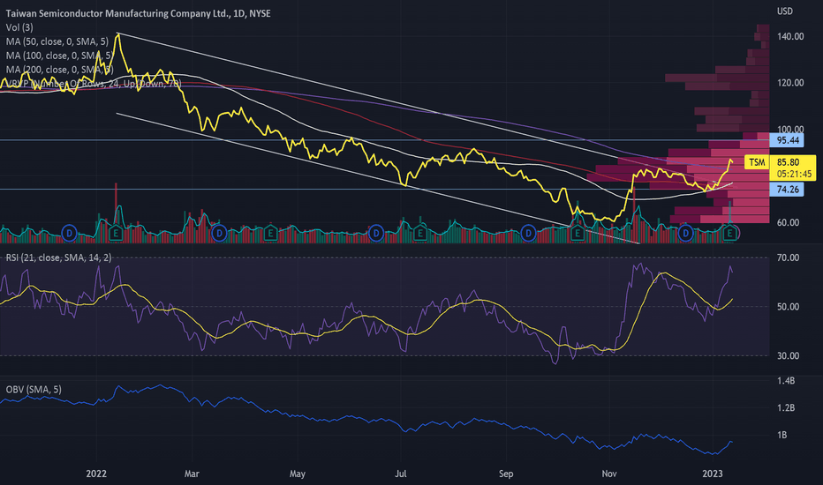Click the Sep time axis label
Image resolution: width=823 pixels, height=485 pixels.
pos(506,474)
